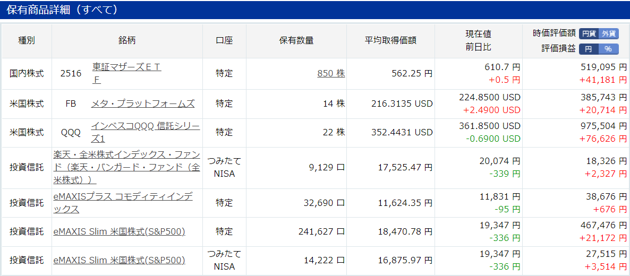This screenshot has height=276, width=630.
Task: Switch valuation to 外貨 (foreign currency)
Action: tap(609, 34)
